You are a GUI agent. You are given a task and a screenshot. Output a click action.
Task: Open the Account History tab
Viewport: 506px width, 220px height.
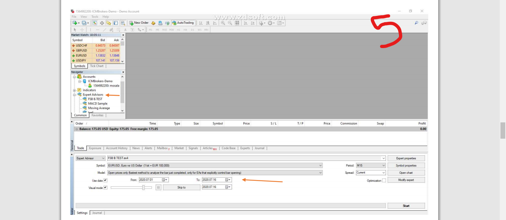coord(117,148)
